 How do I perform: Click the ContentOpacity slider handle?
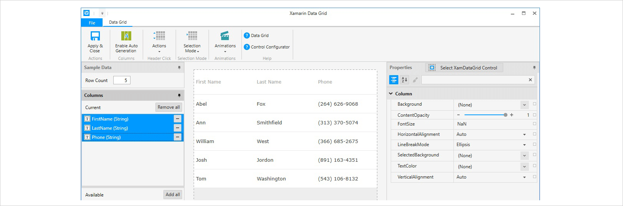[x=506, y=115]
